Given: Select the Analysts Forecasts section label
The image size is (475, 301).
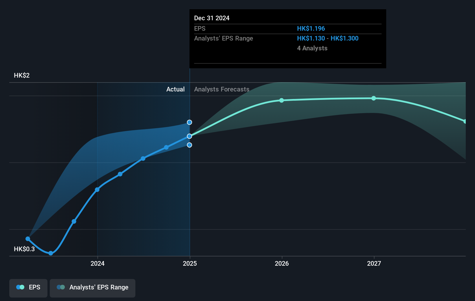Looking at the screenshot, I should [222, 89].
